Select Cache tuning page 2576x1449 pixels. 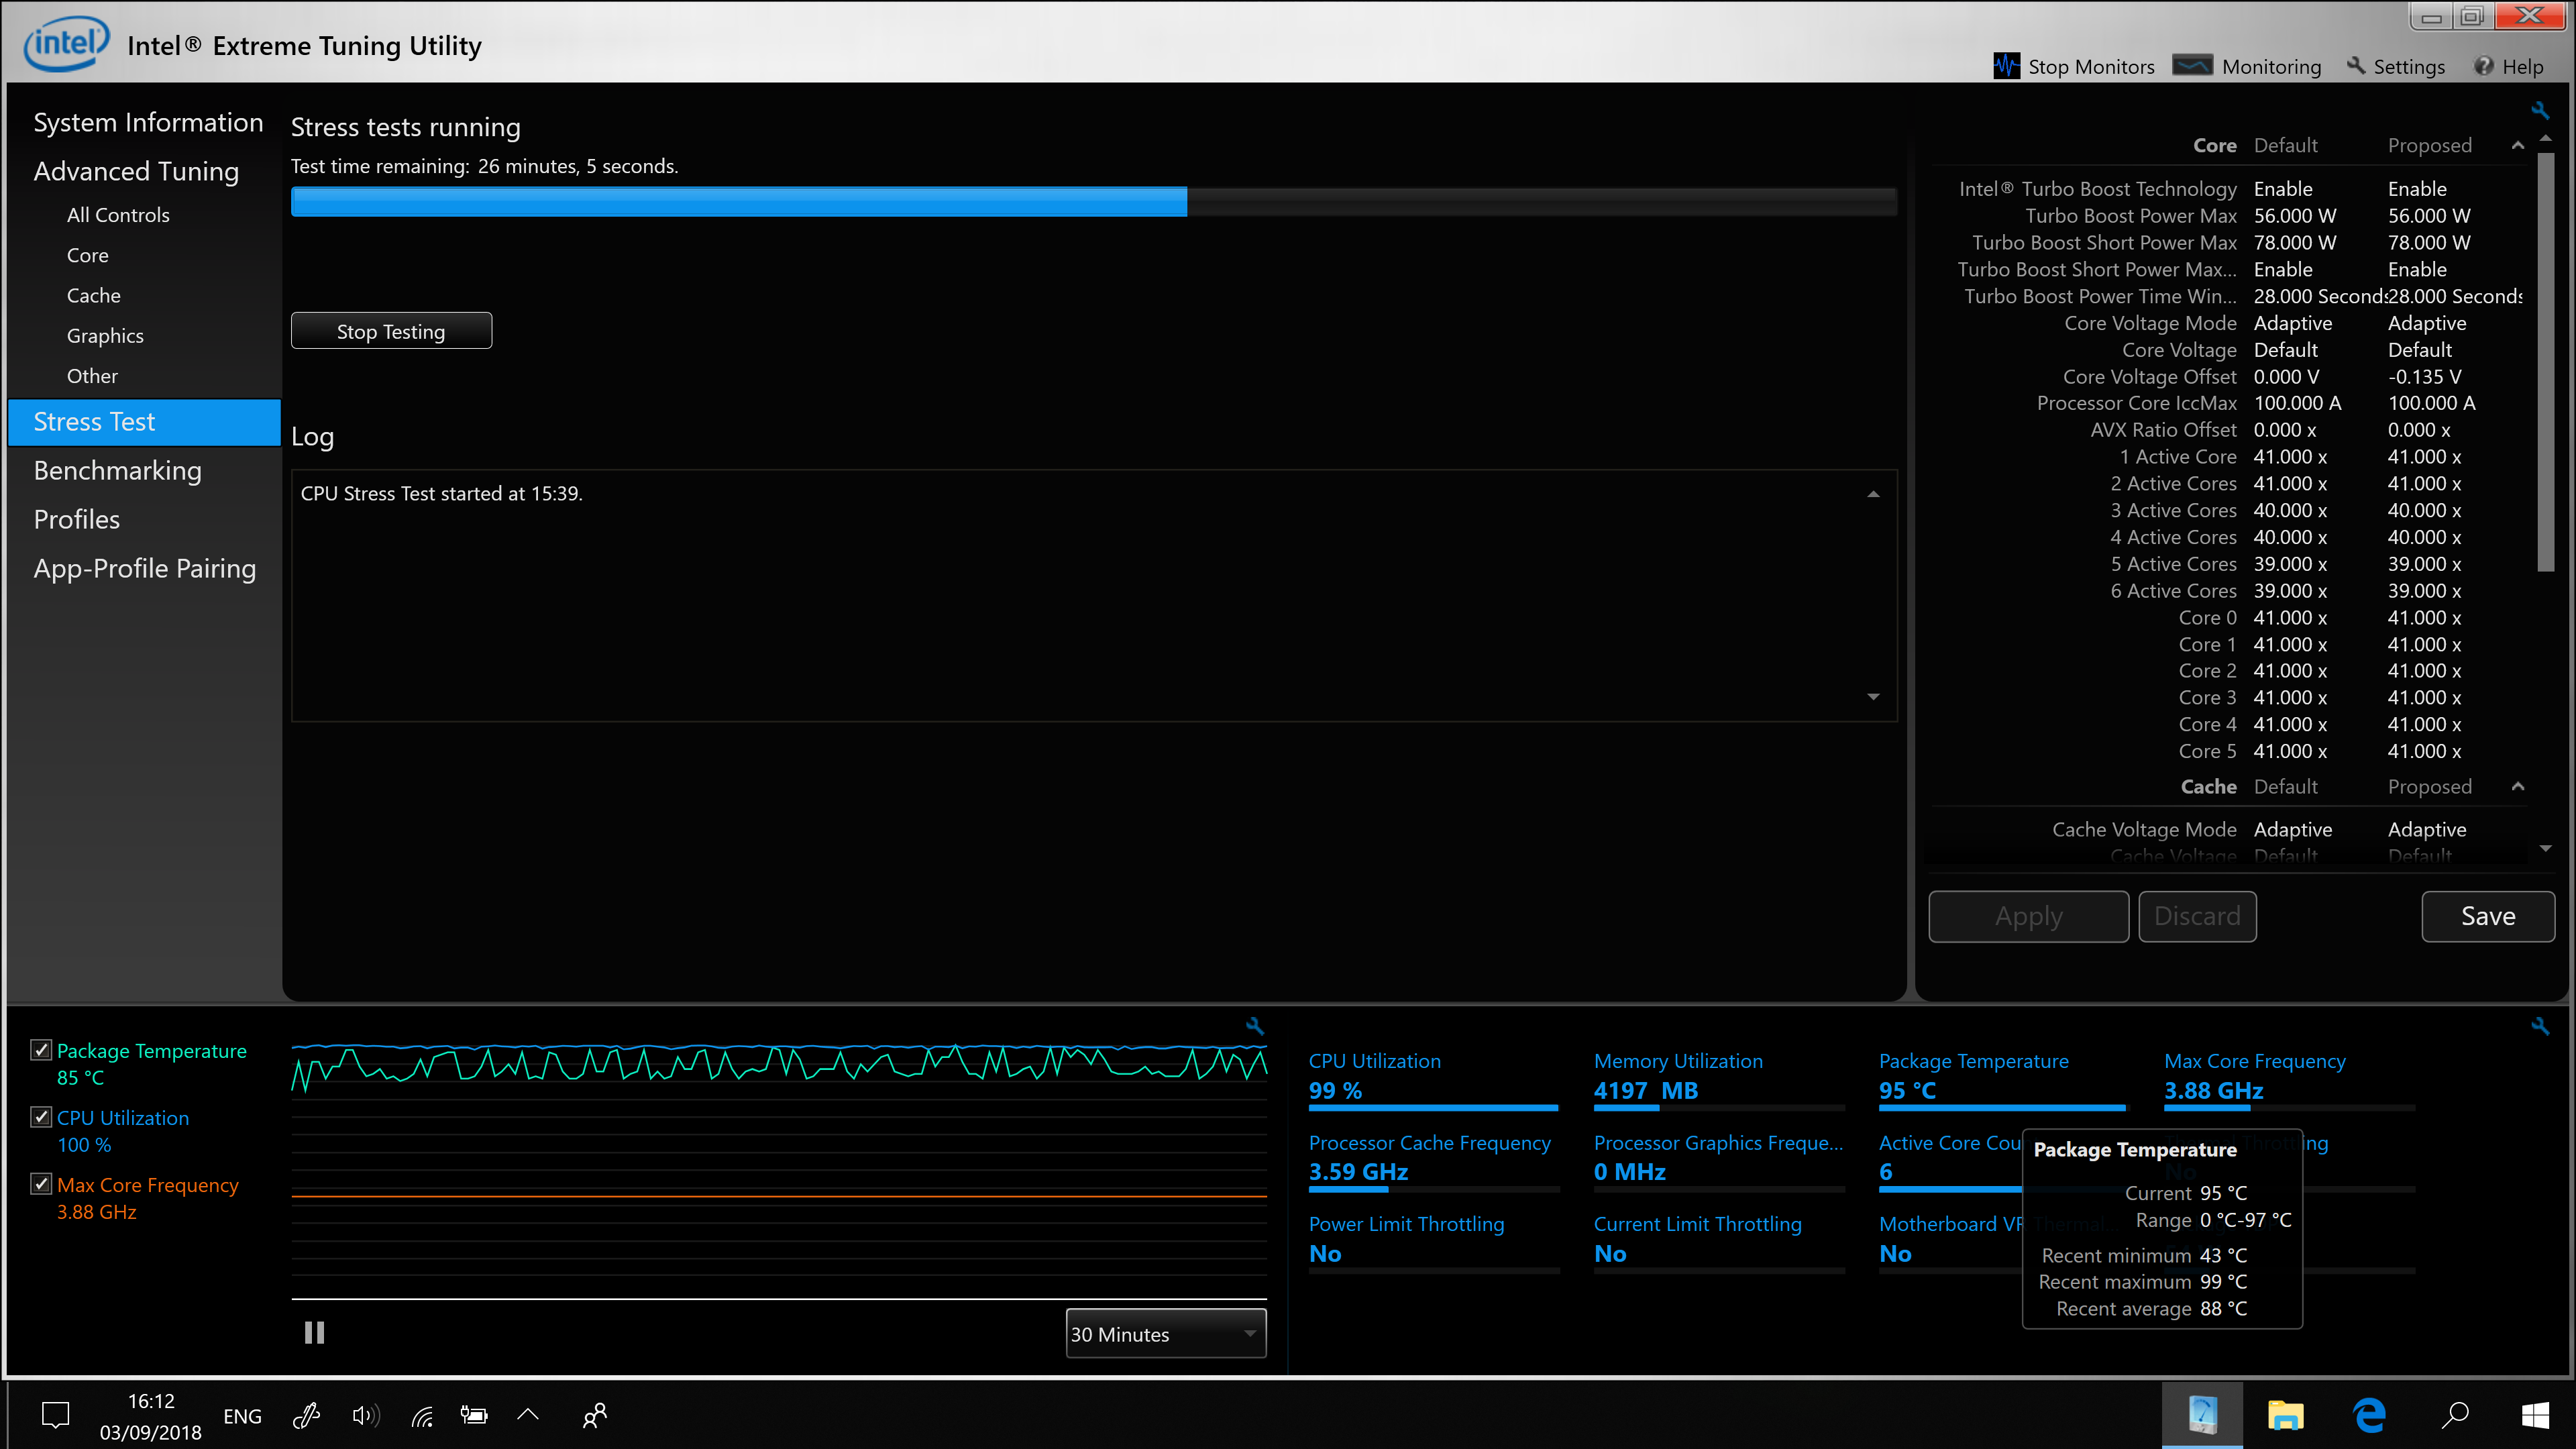pyautogui.click(x=93, y=295)
